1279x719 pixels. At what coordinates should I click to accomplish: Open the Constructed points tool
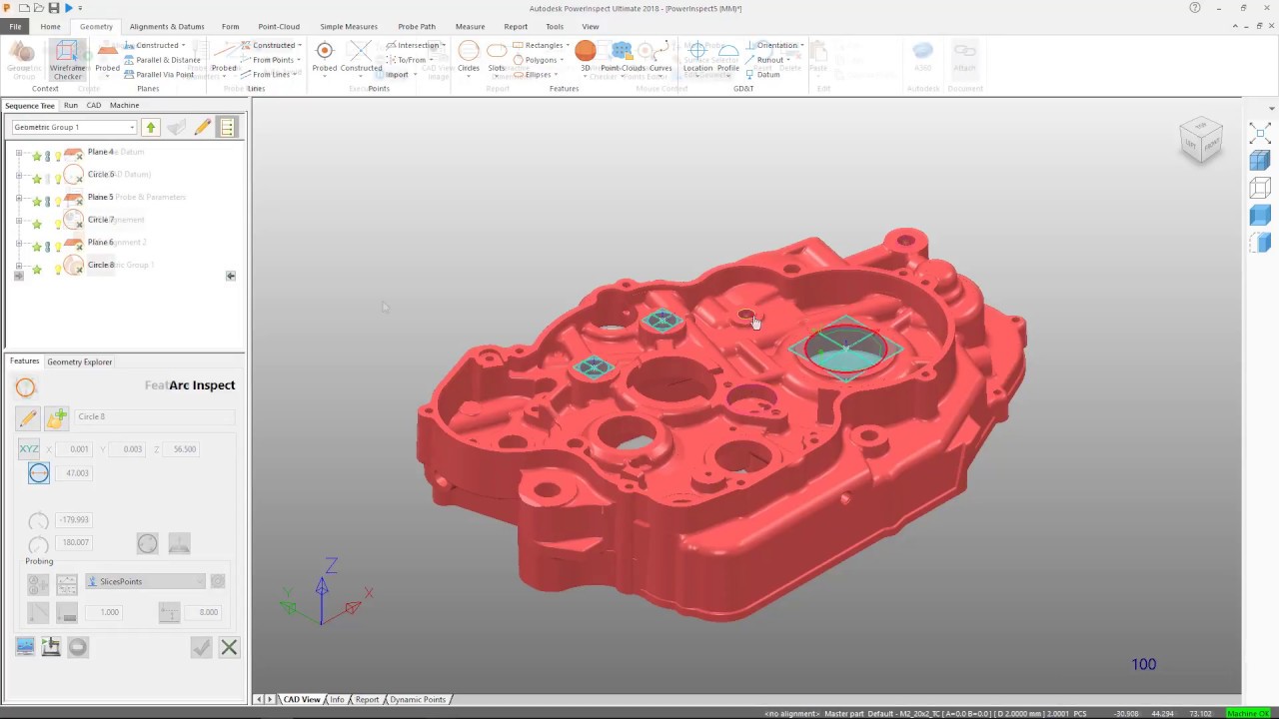pos(361,58)
